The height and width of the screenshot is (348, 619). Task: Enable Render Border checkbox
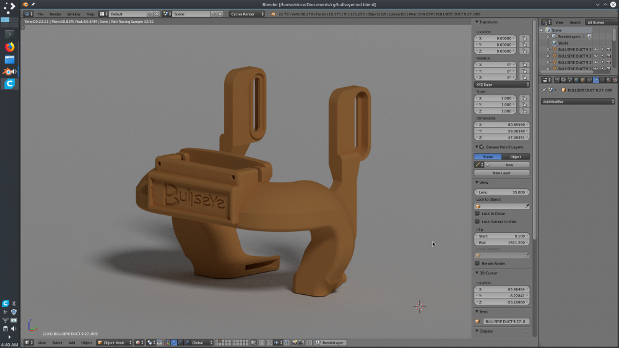tap(477, 263)
